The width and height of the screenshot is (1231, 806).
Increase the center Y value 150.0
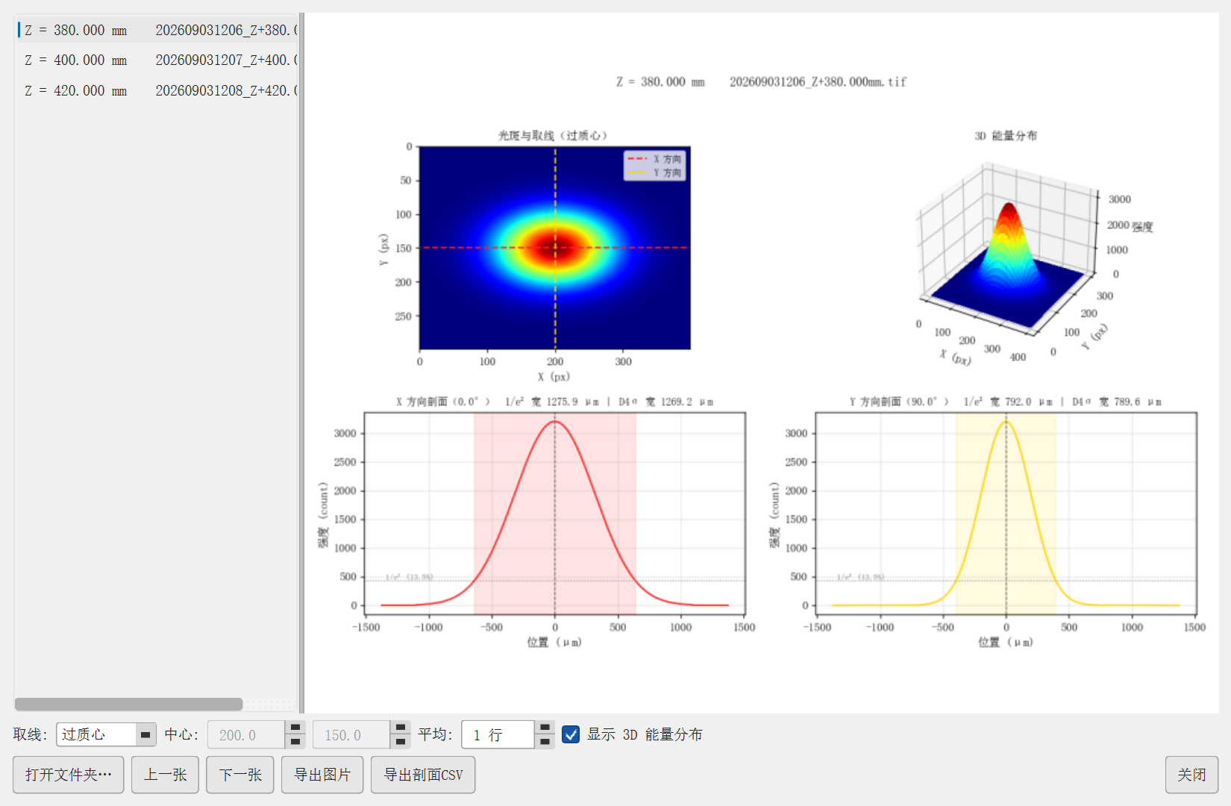(401, 728)
